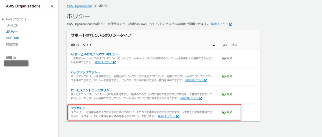Open the 詳細はこちら link under the page description
322x137 pixels.
pyautogui.click(x=219, y=24)
